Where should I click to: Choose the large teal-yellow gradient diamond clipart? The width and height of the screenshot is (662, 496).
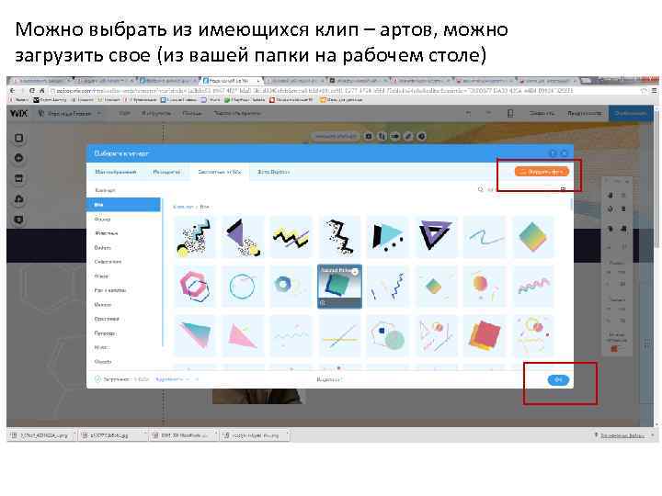(x=532, y=238)
